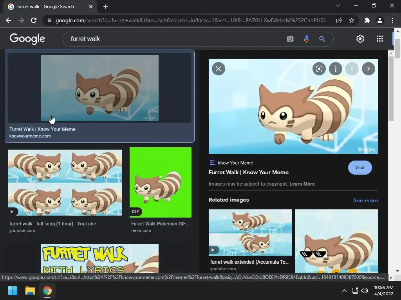Screen dimensions: 401x300
Task: Open volume control tray icon
Action: tap(365, 291)
